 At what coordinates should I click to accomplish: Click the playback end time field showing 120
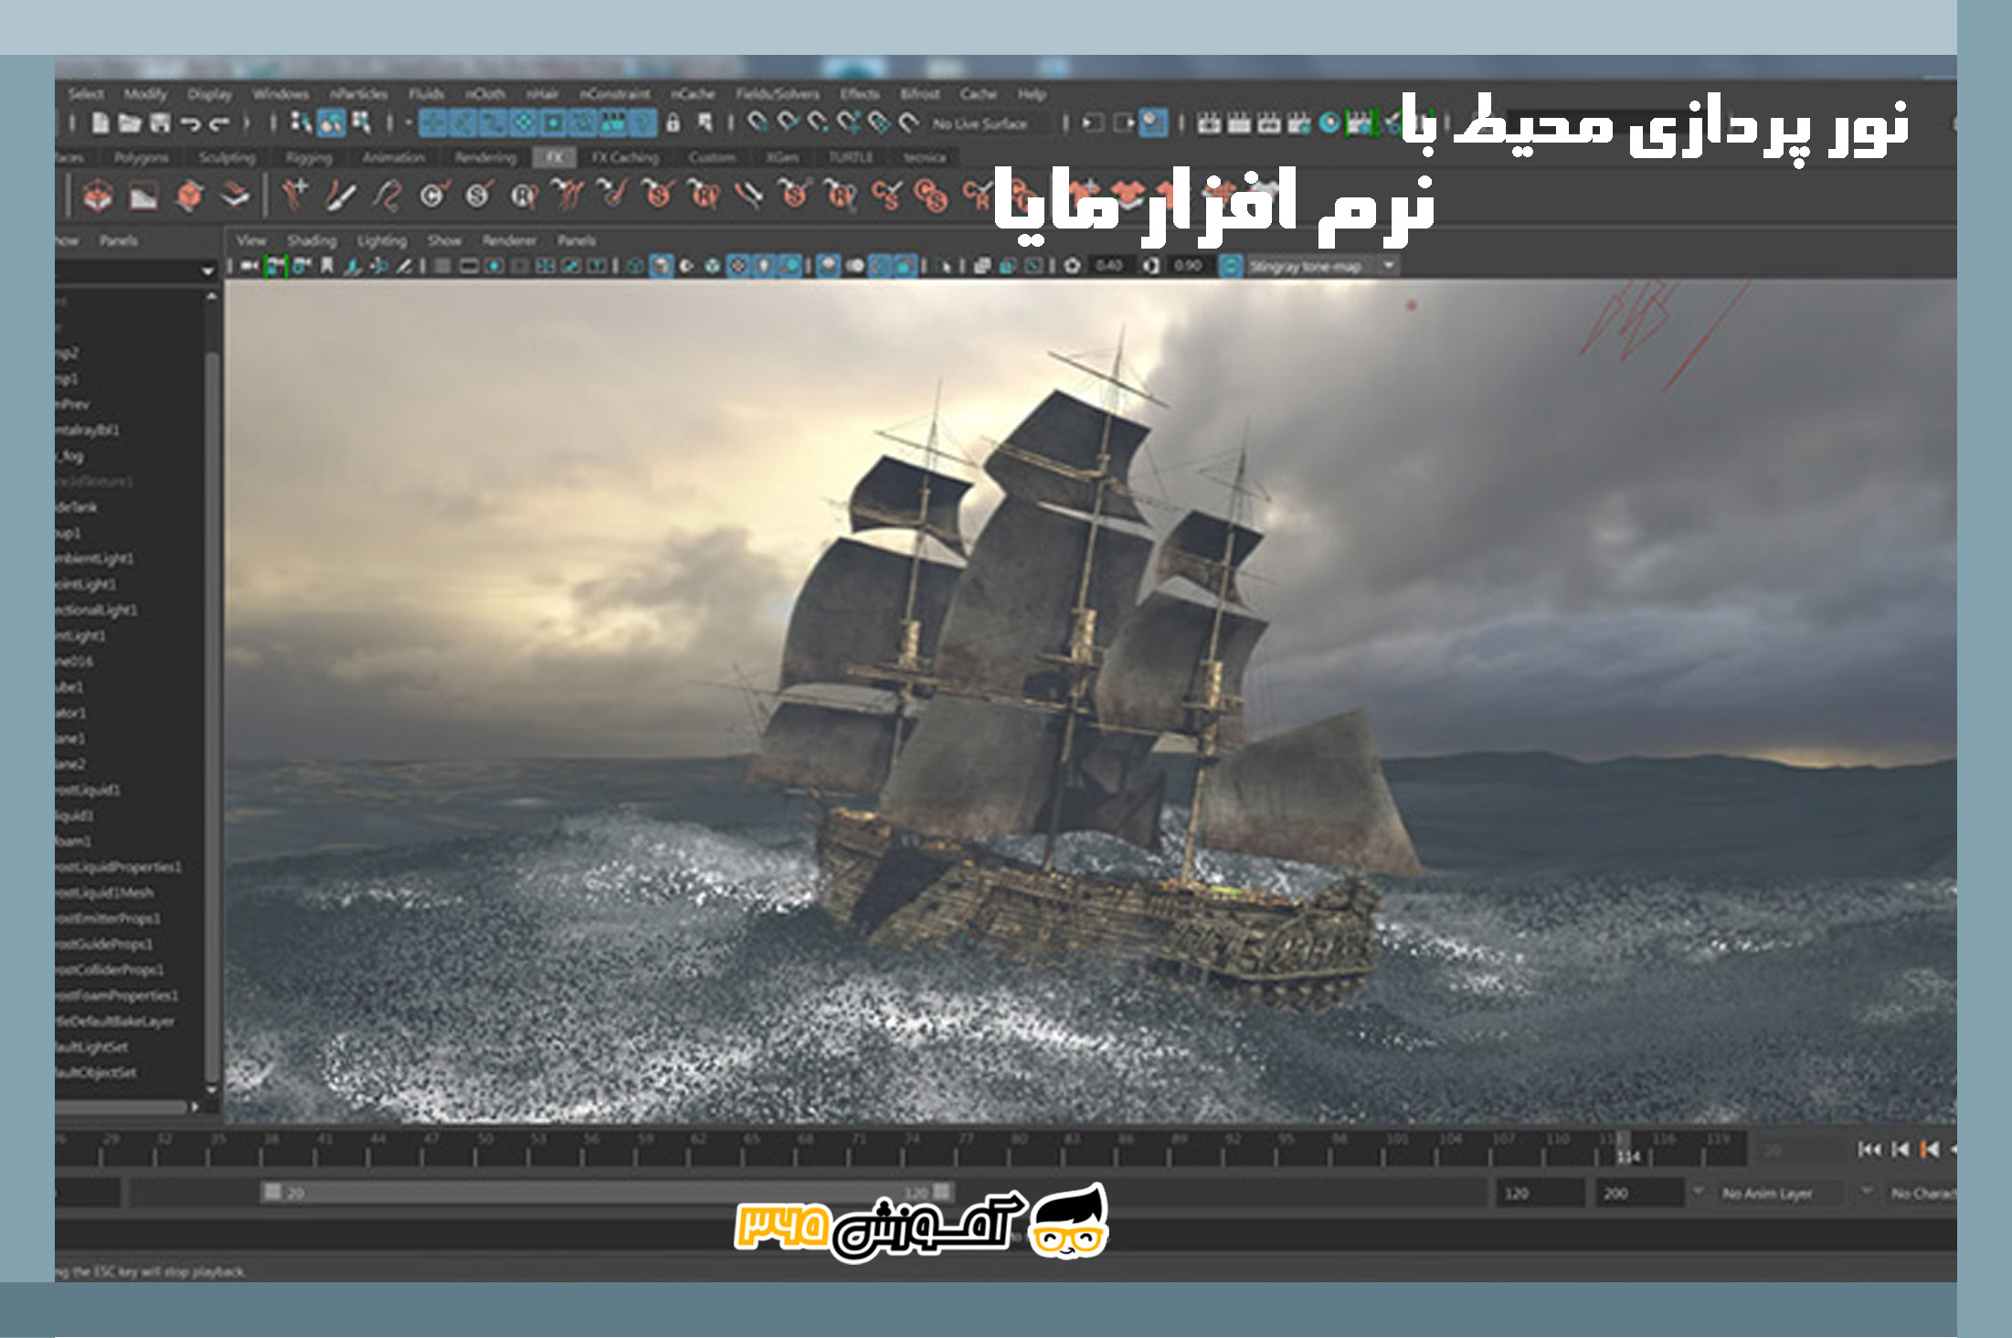point(1539,1194)
